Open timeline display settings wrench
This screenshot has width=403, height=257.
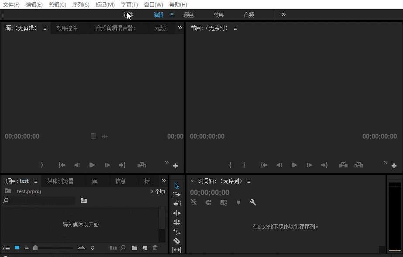(x=253, y=202)
